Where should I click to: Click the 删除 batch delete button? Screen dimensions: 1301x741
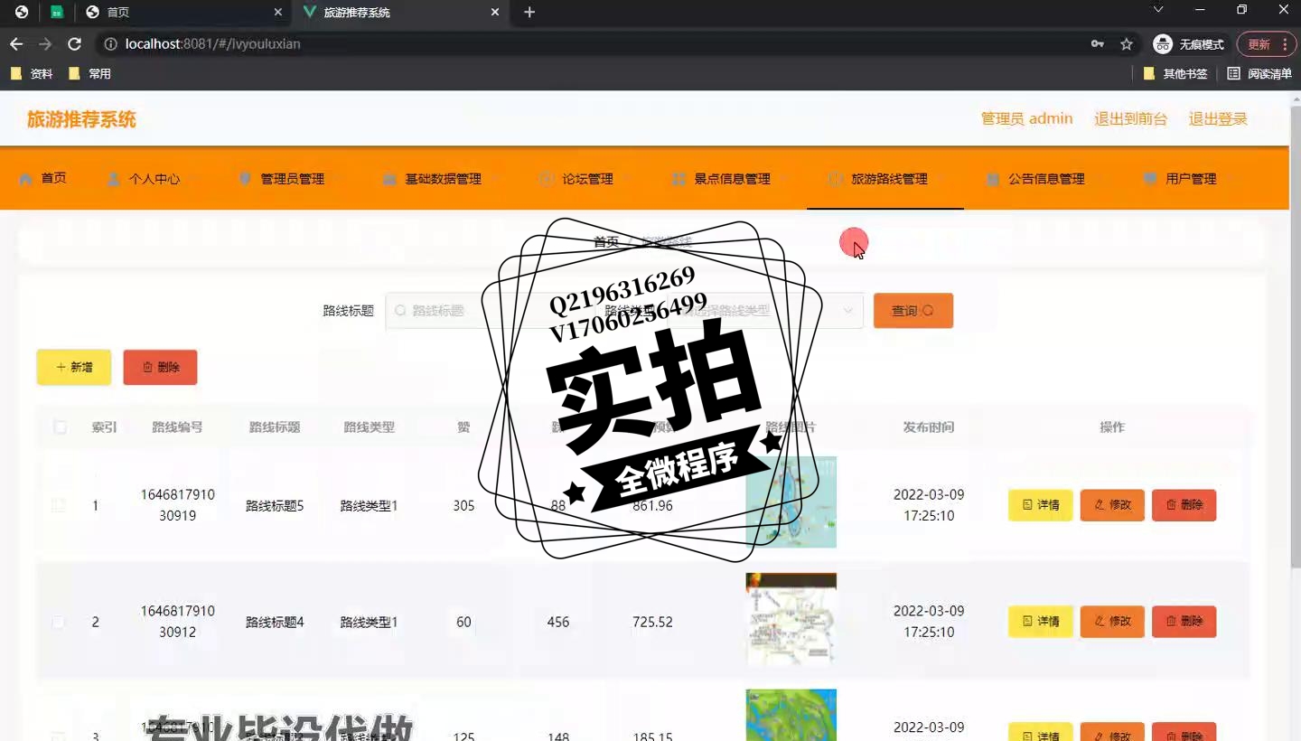click(x=160, y=368)
